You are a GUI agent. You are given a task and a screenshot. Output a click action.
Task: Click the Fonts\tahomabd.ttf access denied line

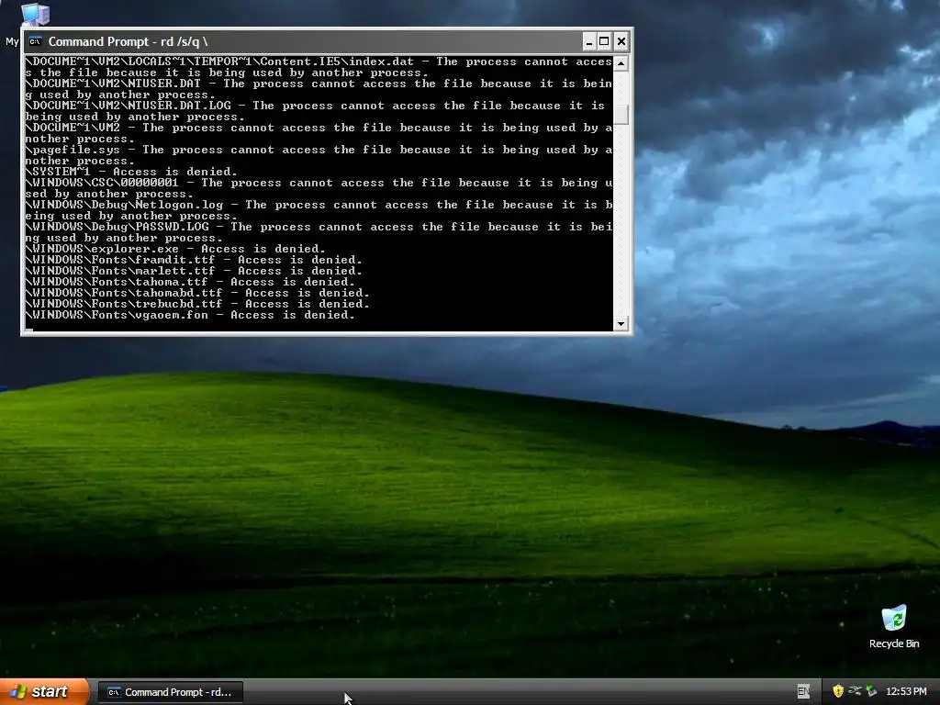[x=197, y=293]
